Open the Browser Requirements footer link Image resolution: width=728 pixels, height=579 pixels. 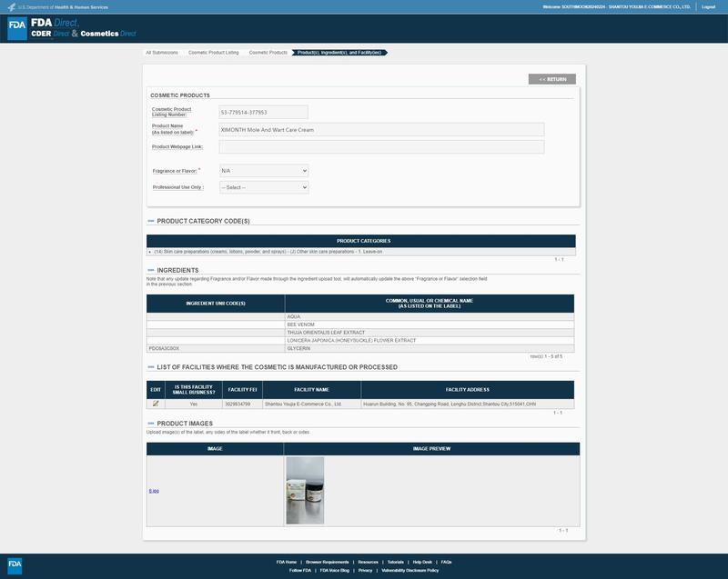click(x=327, y=562)
